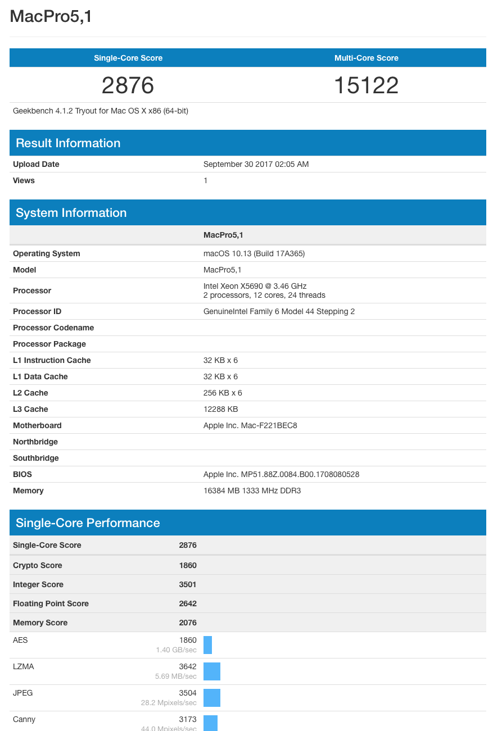The width and height of the screenshot is (493, 731).
Task: Click the Single-Core Score row label in performance table
Action: [47, 545]
